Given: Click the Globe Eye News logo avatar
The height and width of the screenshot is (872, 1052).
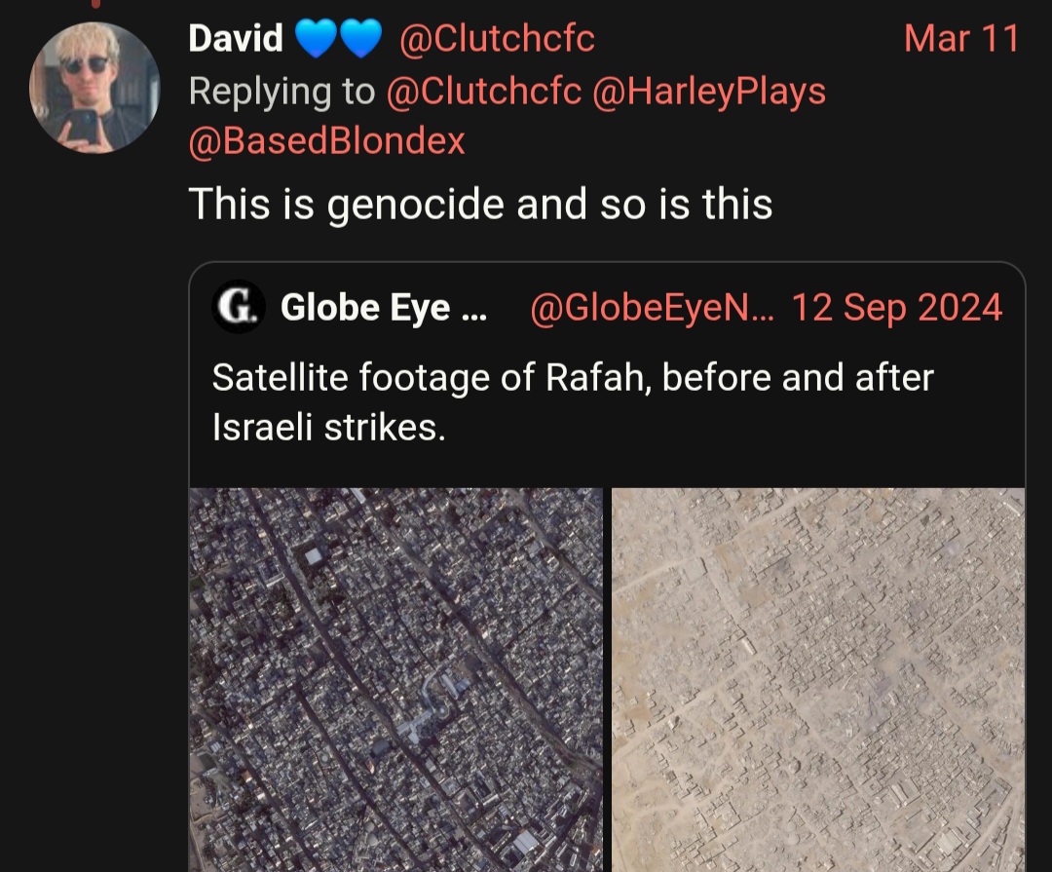Looking at the screenshot, I should [x=239, y=308].
